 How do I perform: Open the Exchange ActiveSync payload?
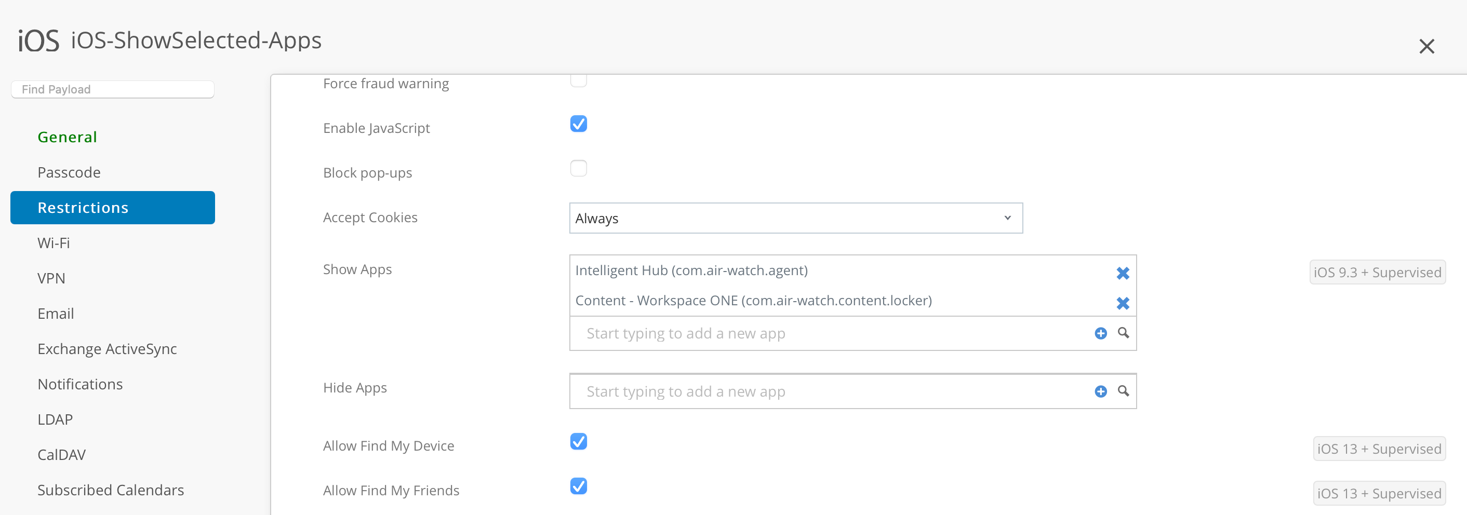pos(107,349)
